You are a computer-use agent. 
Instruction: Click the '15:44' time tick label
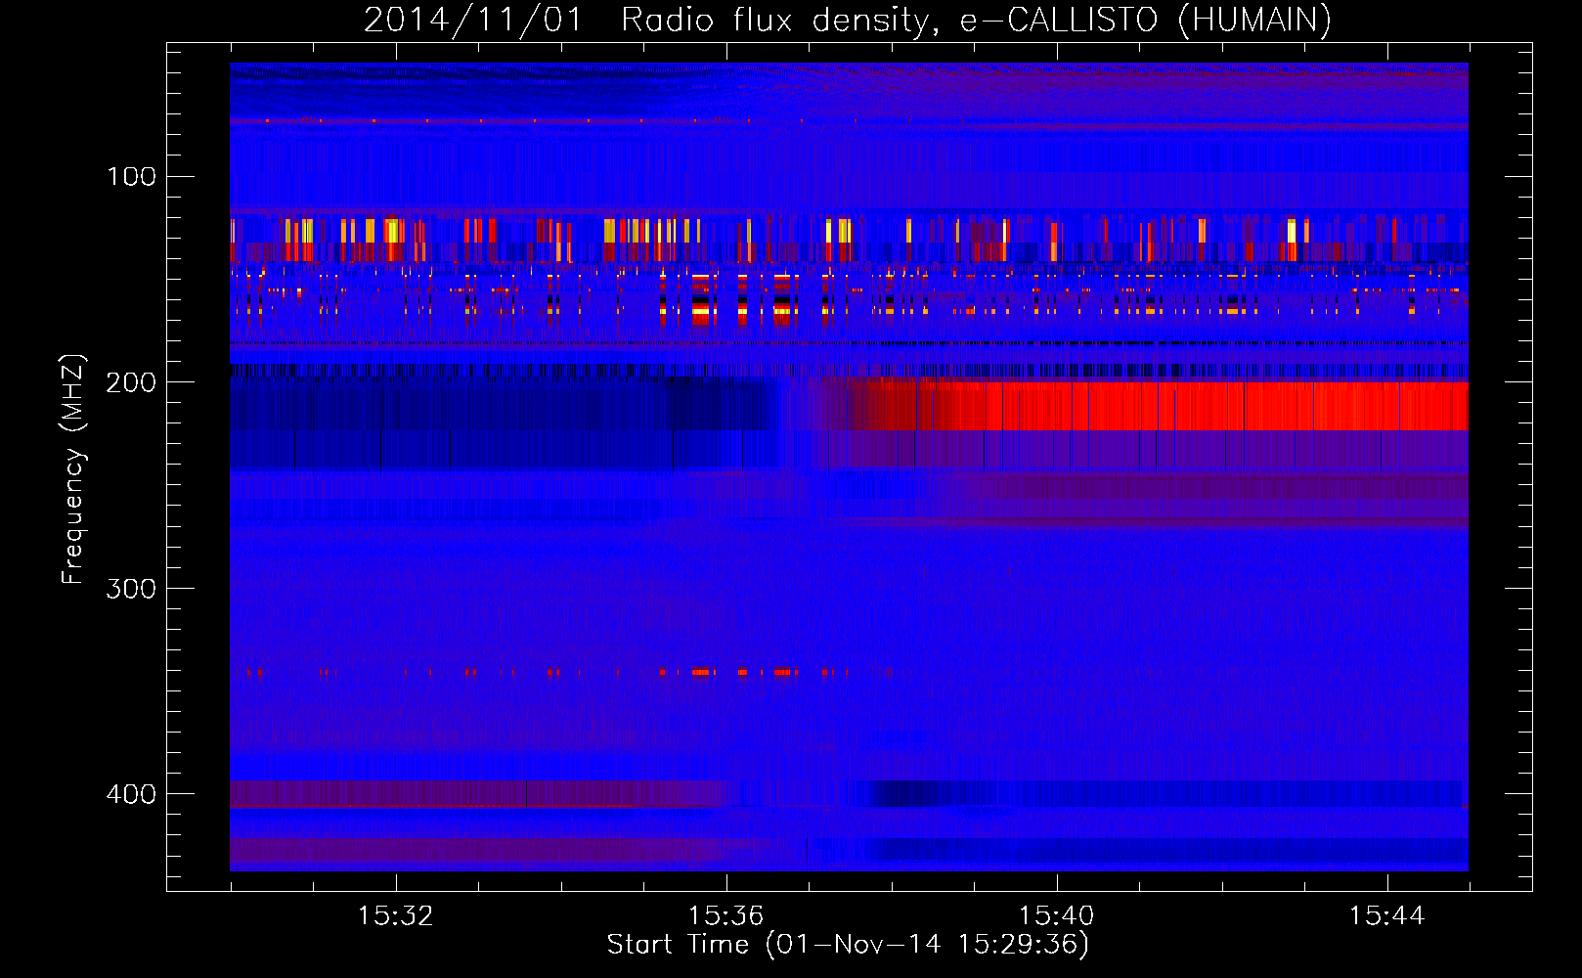pos(1386,915)
